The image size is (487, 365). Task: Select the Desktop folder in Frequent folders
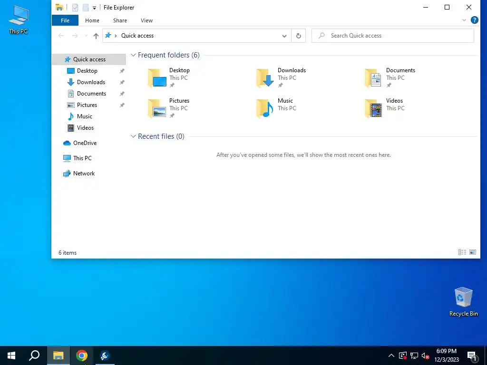[170, 77]
